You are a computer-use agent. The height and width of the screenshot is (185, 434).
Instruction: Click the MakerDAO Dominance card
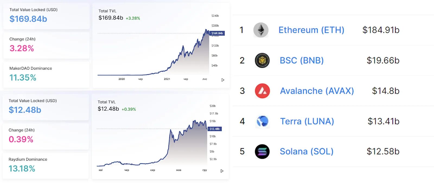(x=46, y=74)
